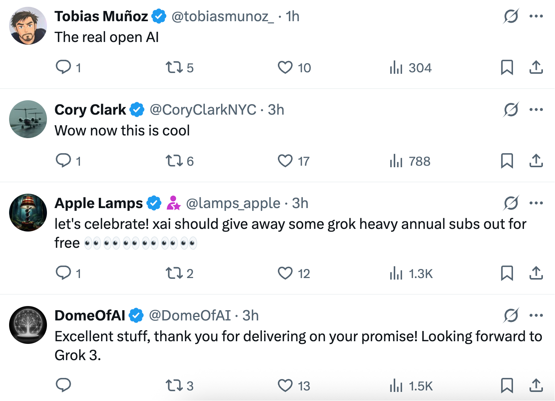Repost Cory Clark's reply
This screenshot has height=401, width=555.
(174, 161)
